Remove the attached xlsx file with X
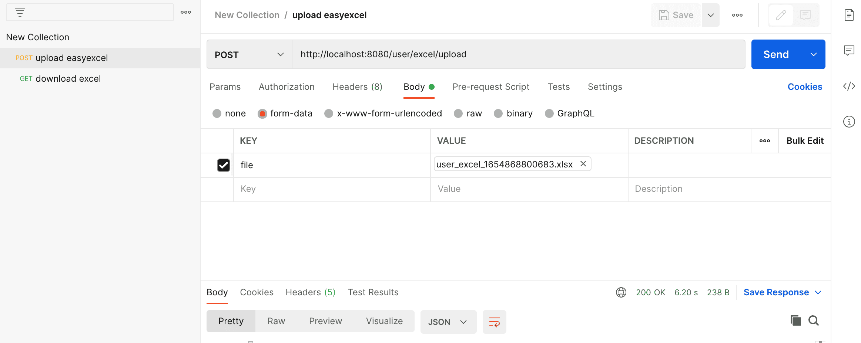 click(583, 164)
